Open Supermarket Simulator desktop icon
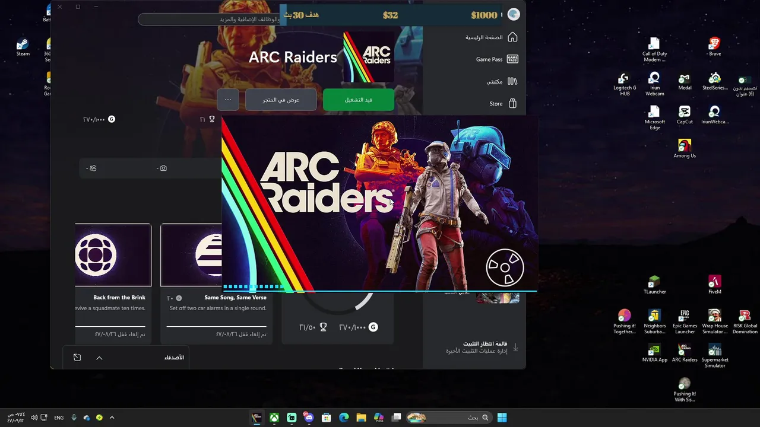Image resolution: width=760 pixels, height=427 pixels. (715, 356)
